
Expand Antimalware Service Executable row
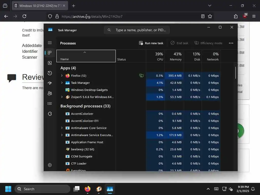point(62,135)
